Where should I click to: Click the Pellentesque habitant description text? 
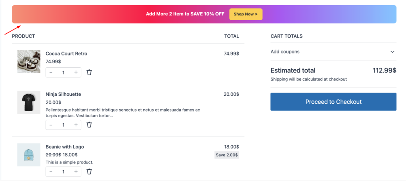click(123, 113)
